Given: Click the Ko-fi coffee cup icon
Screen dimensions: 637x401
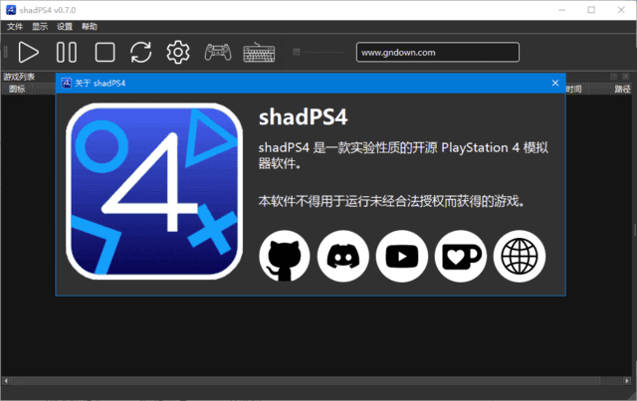Looking at the screenshot, I should coord(461,256).
